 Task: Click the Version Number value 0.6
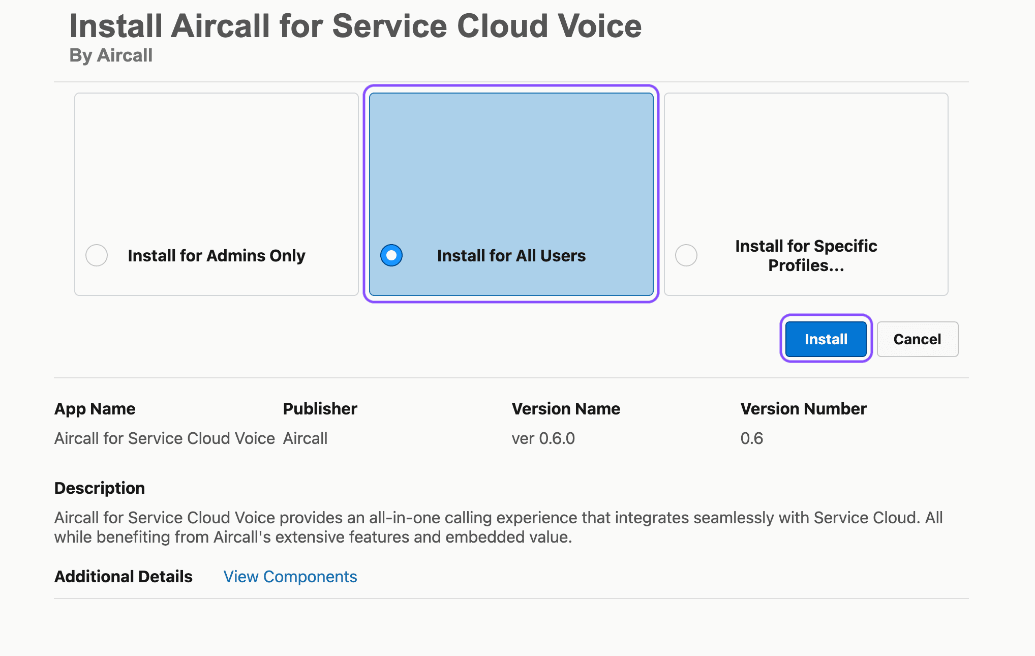(752, 438)
